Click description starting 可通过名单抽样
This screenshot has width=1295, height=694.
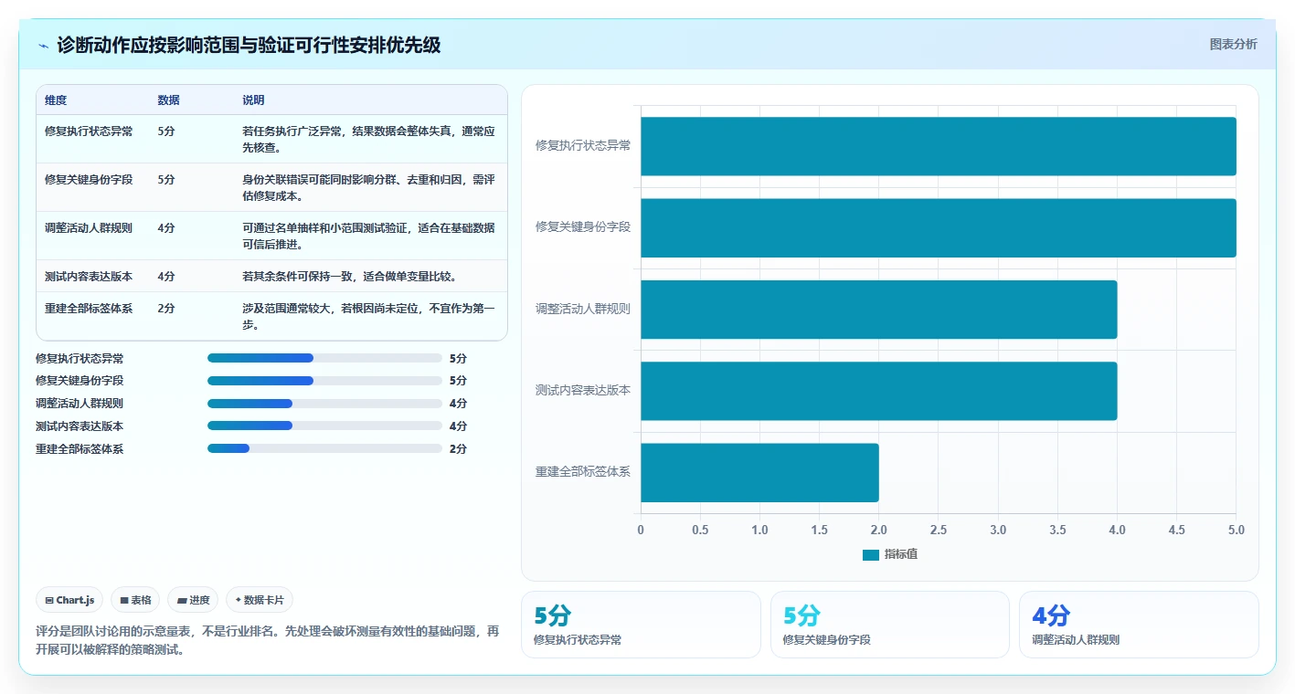pyautogui.click(x=369, y=236)
